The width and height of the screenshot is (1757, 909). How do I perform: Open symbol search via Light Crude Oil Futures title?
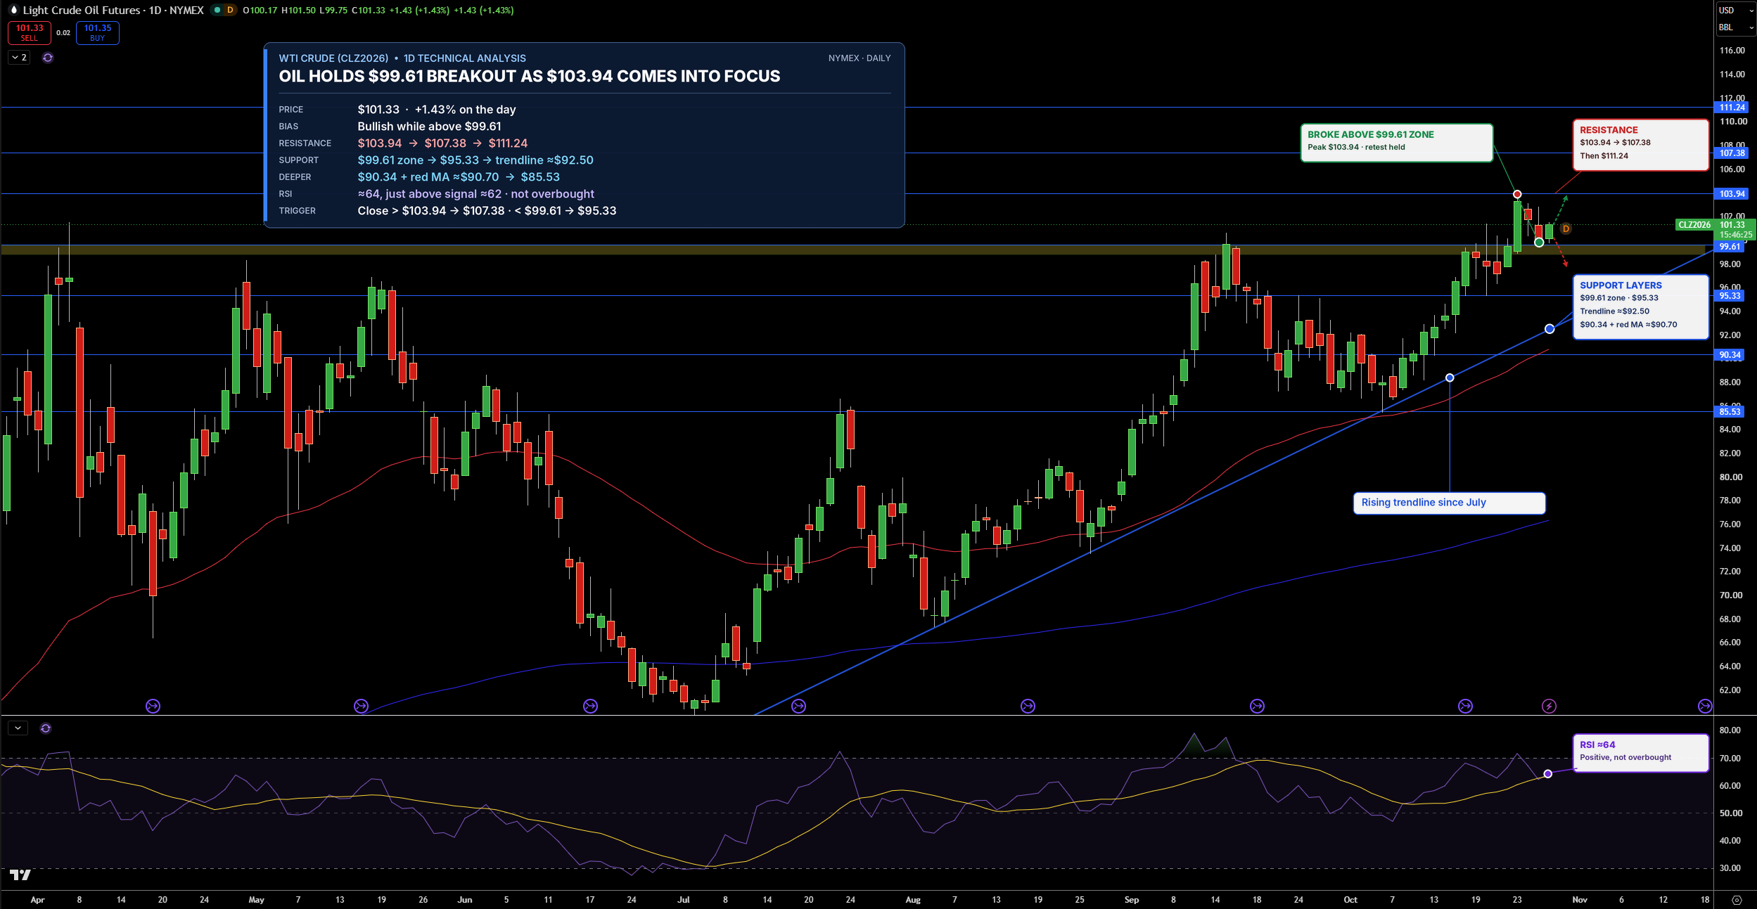pyautogui.click(x=82, y=10)
